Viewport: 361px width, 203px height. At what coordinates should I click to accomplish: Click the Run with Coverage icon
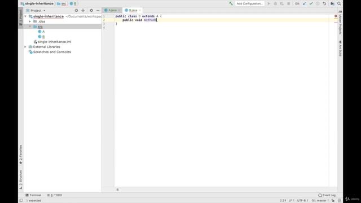click(282, 3)
